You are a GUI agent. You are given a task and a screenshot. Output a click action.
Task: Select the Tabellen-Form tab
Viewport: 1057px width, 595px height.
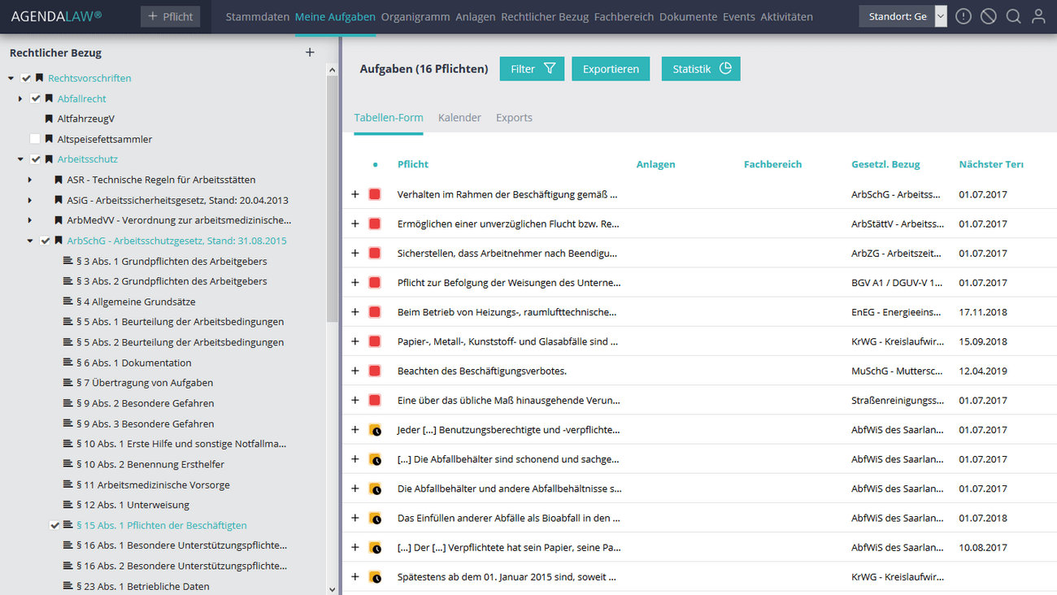click(x=389, y=117)
